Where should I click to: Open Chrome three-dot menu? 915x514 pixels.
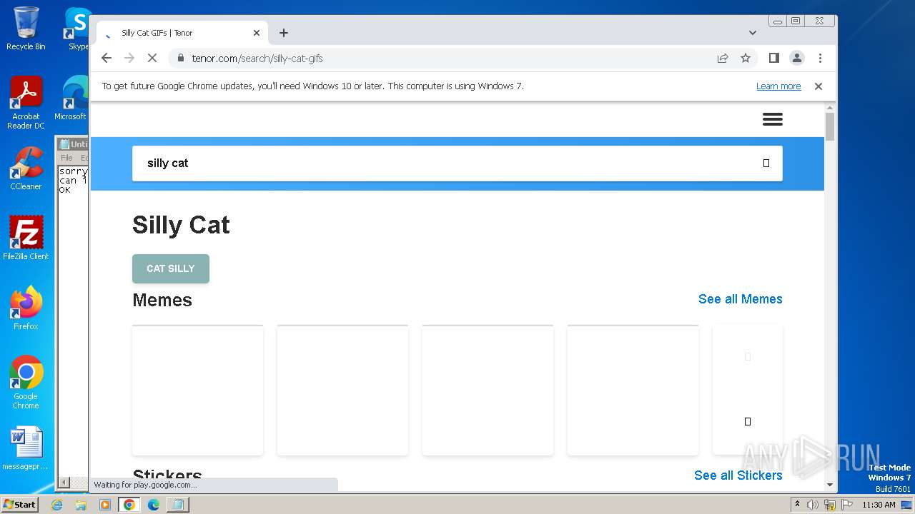(820, 58)
